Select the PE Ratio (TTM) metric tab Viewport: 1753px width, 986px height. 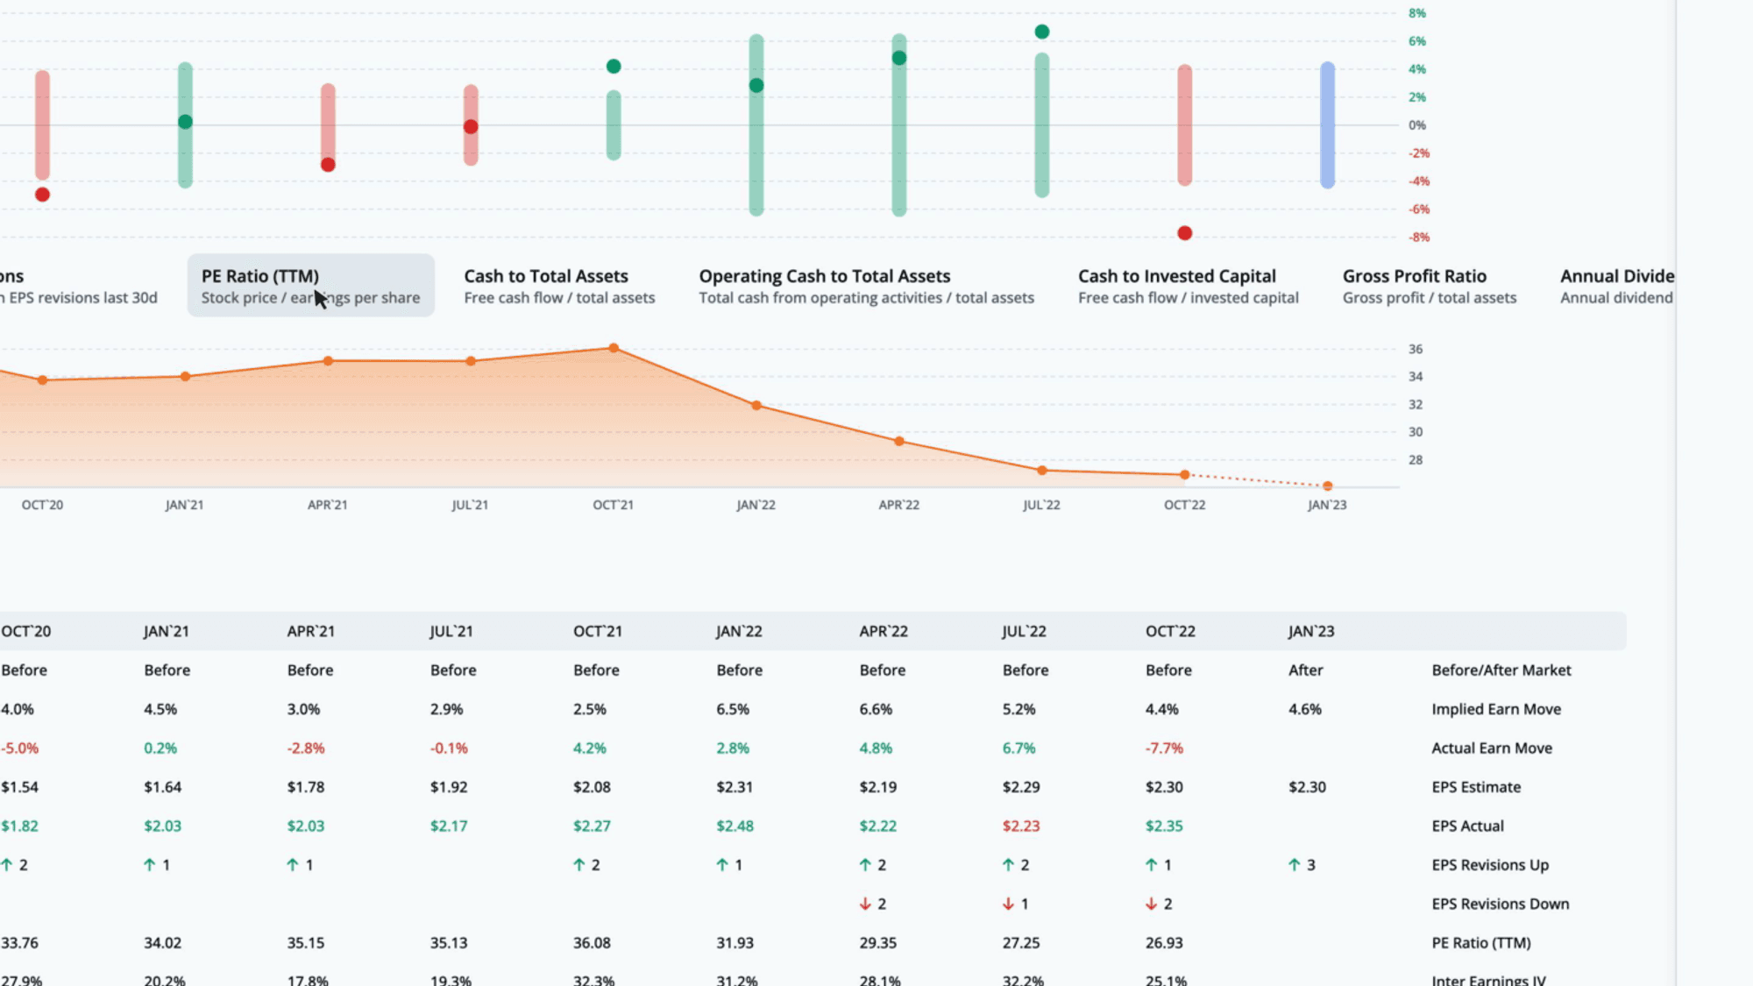(x=310, y=286)
